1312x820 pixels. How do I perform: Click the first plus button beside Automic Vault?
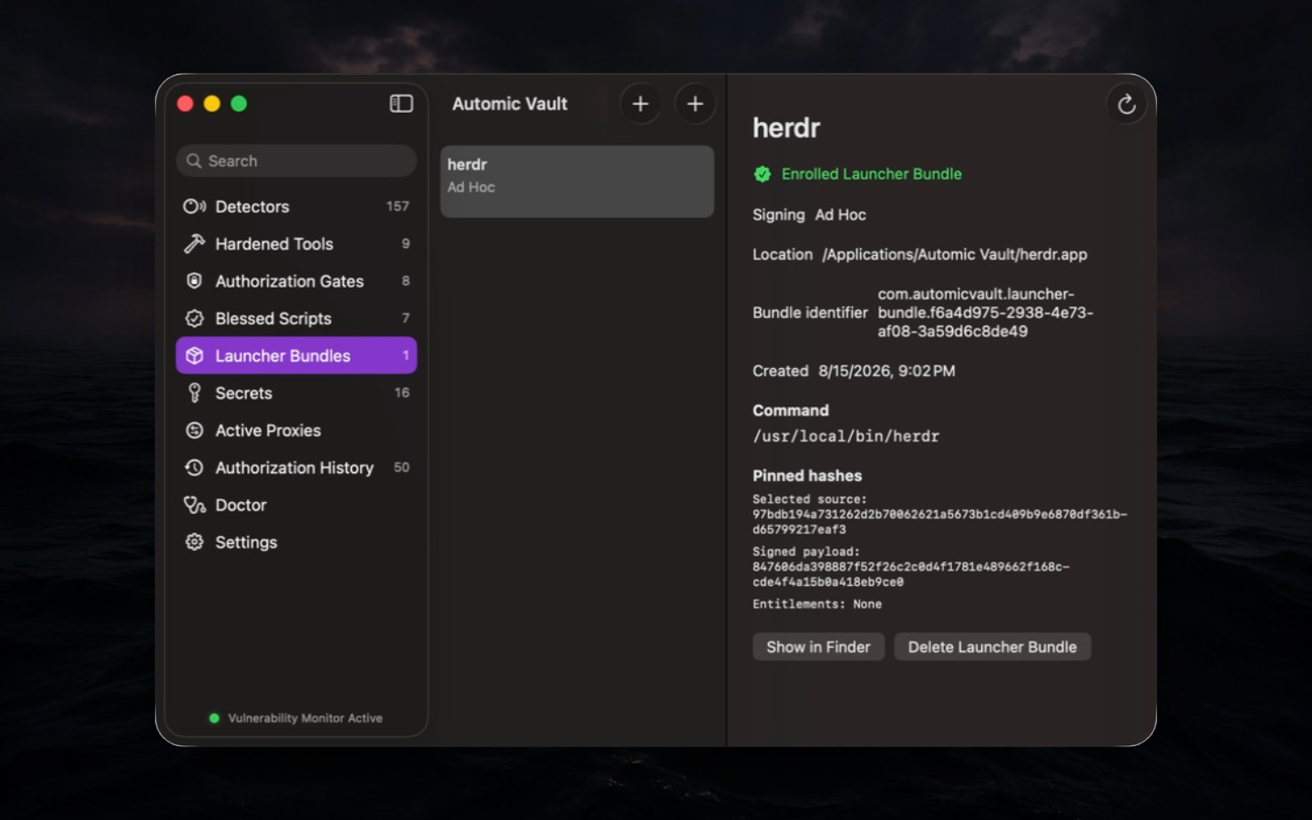coord(641,104)
